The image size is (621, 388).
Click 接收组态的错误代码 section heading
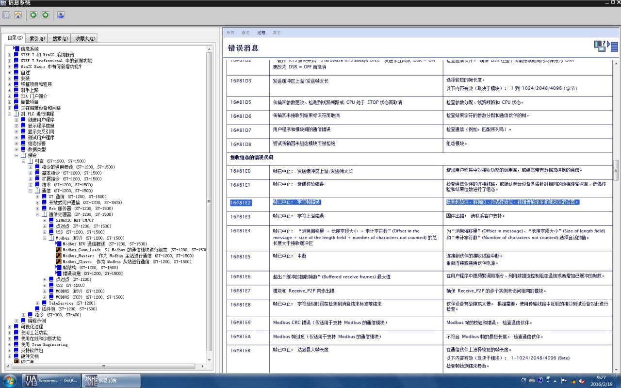click(x=251, y=158)
